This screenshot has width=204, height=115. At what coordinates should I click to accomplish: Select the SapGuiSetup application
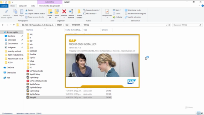point(33,84)
